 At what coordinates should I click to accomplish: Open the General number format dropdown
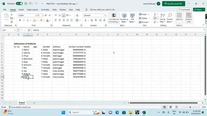[105, 15]
